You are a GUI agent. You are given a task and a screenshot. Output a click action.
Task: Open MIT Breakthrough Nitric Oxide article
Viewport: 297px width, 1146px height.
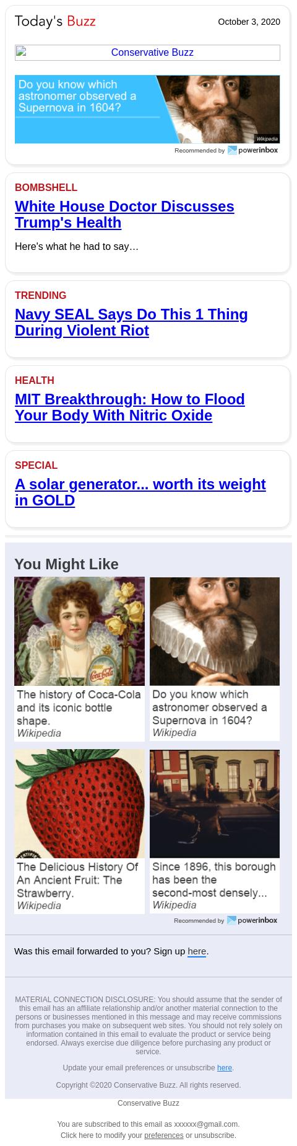[130, 407]
